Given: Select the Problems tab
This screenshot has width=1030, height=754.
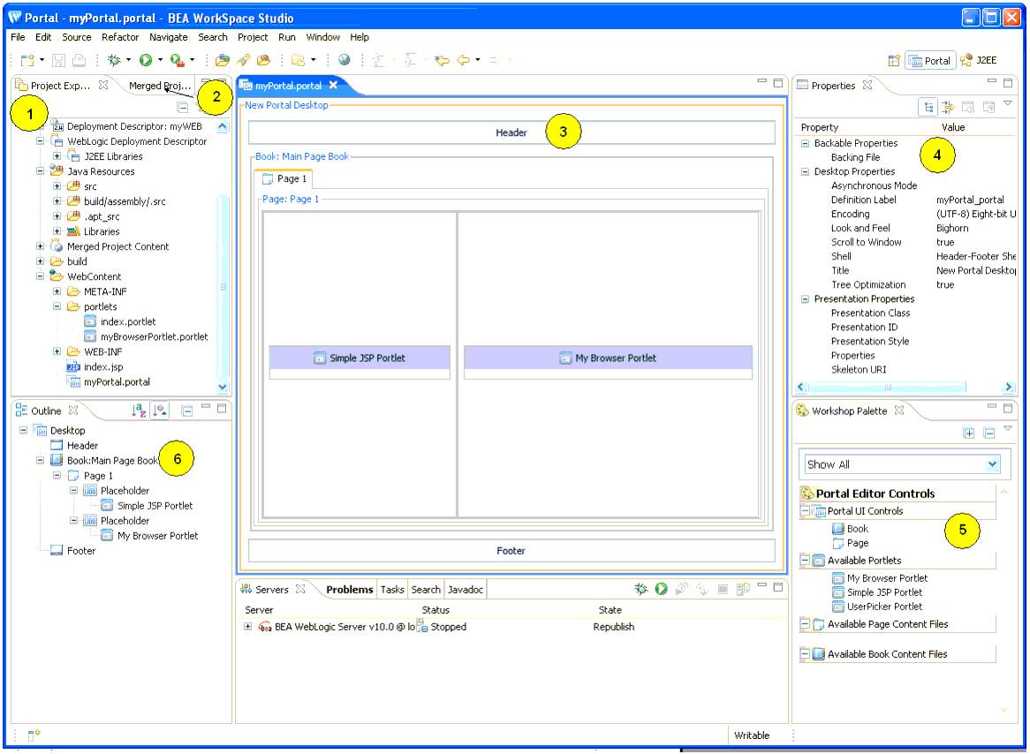Looking at the screenshot, I should pos(350,590).
